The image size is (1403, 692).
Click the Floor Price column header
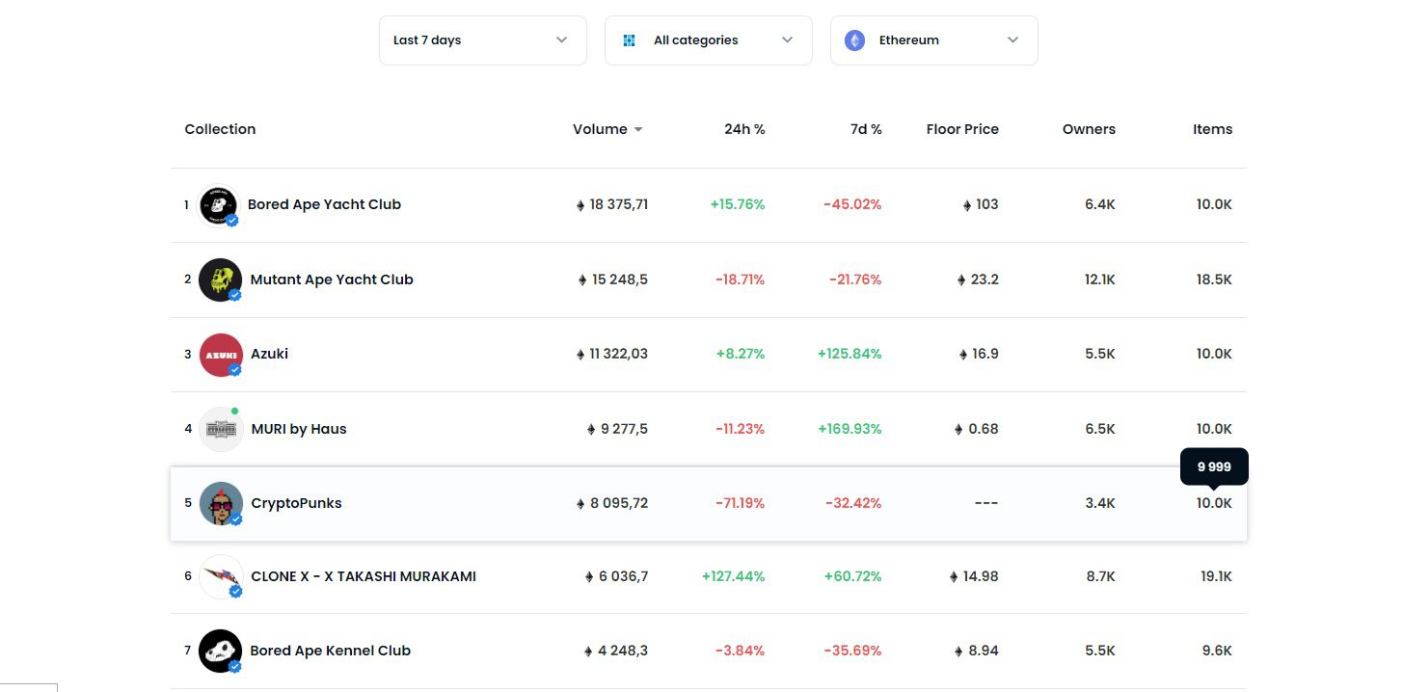coord(961,129)
